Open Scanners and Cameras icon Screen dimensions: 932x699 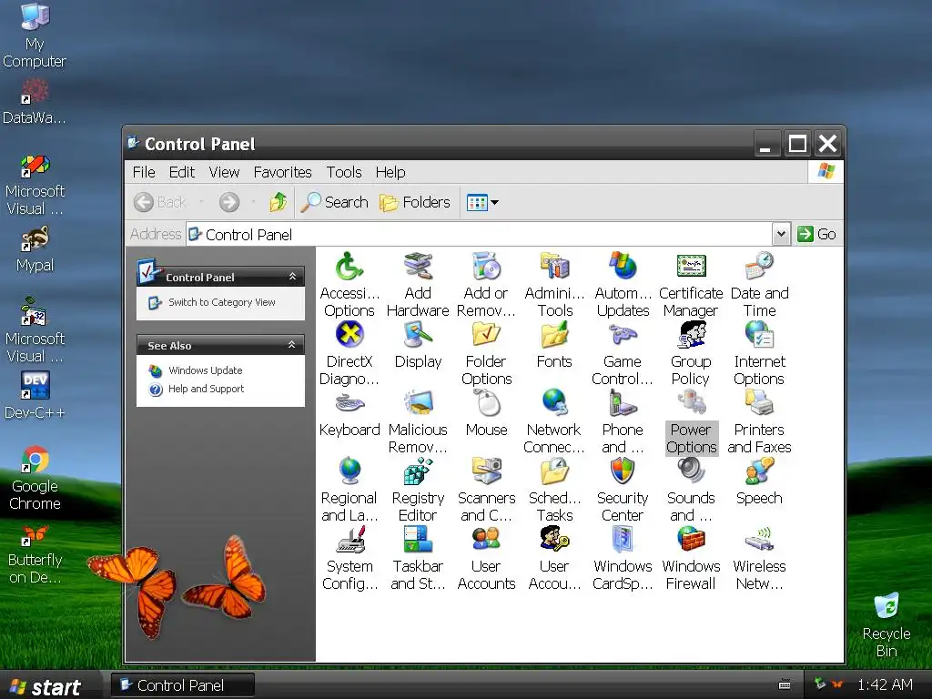tap(486, 471)
